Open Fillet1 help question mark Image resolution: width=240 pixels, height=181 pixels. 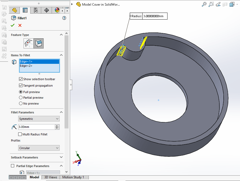coord(64,18)
